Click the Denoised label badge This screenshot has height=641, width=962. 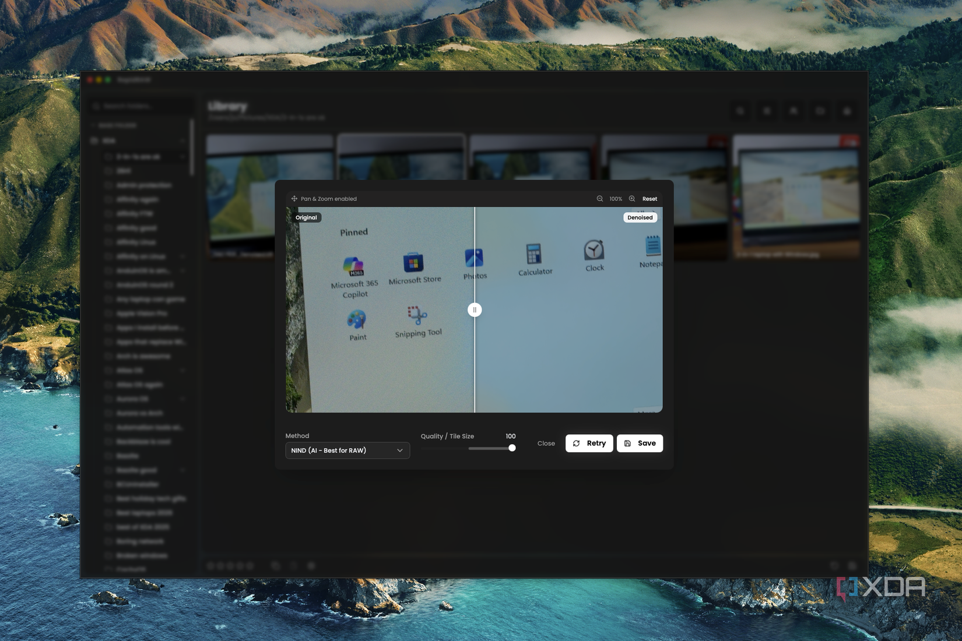click(x=640, y=217)
